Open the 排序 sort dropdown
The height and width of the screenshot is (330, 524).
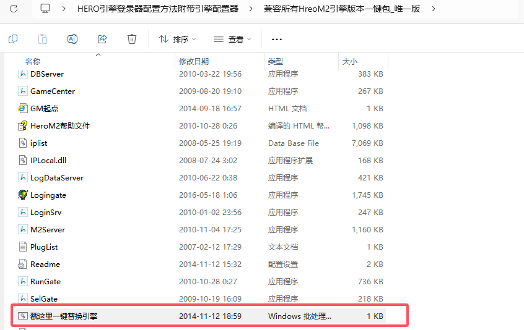click(177, 40)
